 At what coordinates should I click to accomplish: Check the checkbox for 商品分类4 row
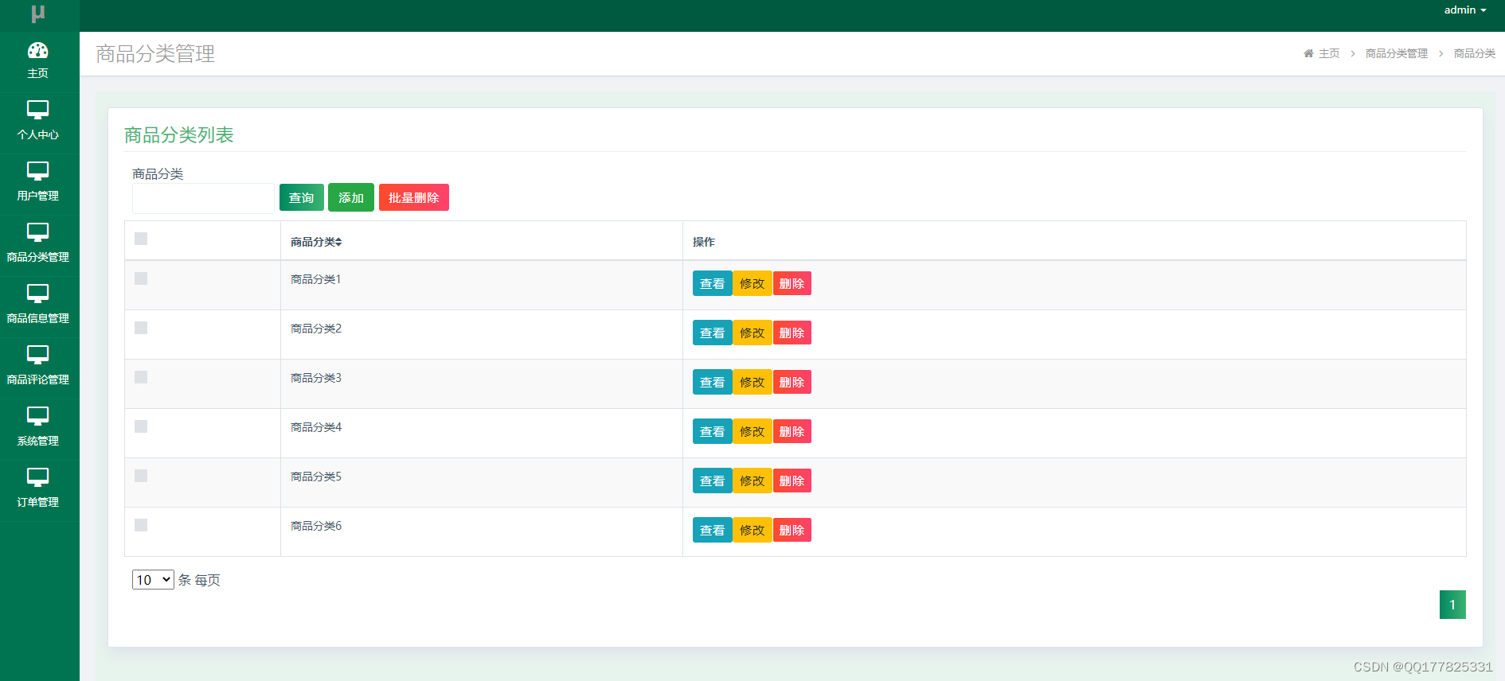click(141, 426)
